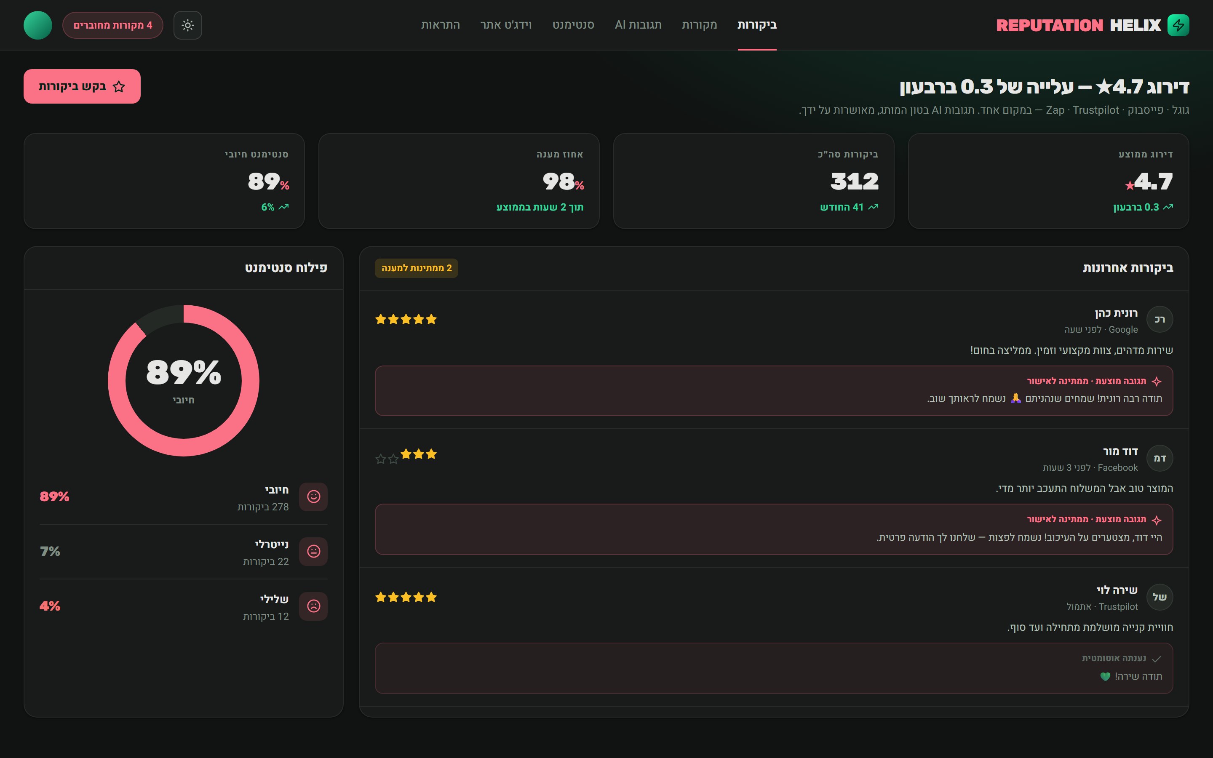Click the three-star rating of דוד מור's review

[x=406, y=456]
